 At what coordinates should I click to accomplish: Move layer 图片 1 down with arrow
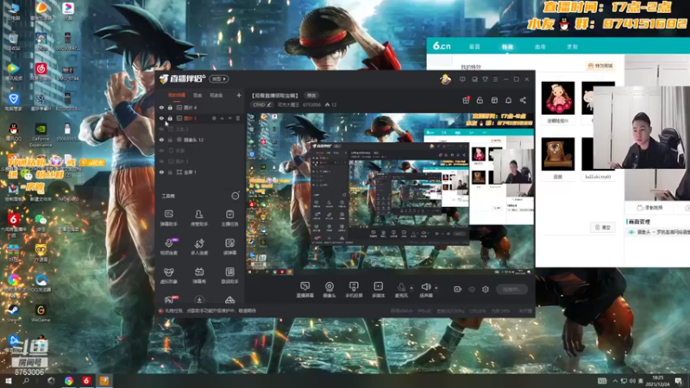pyautogui.click(x=230, y=118)
